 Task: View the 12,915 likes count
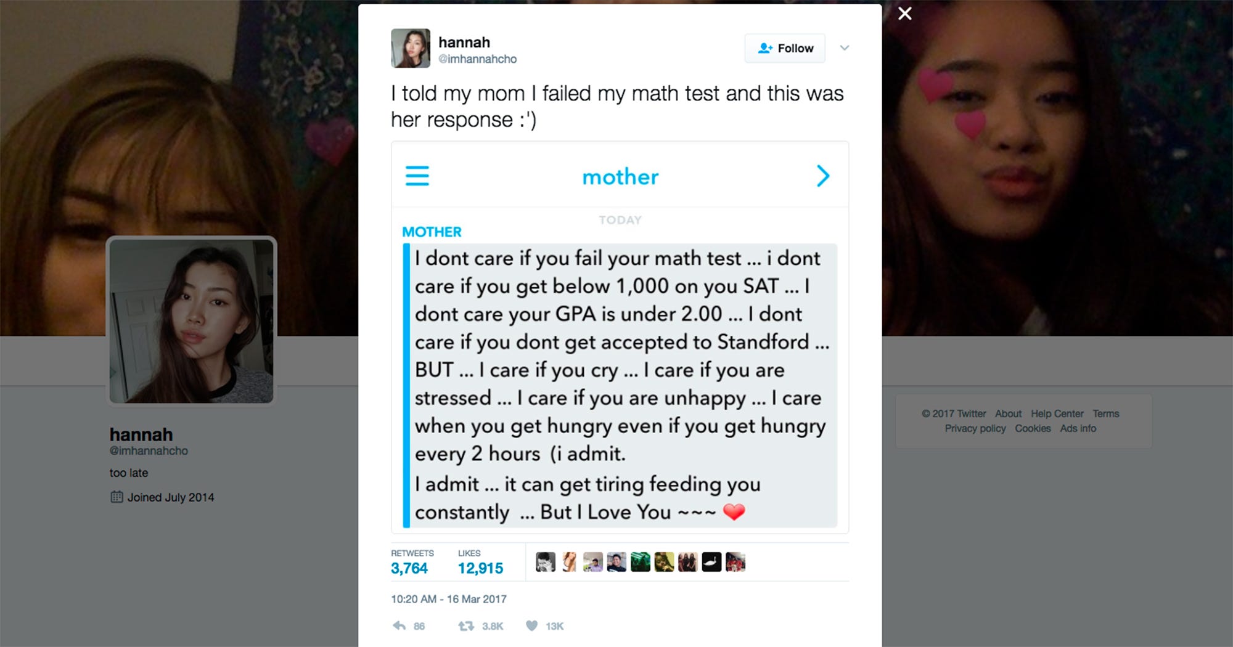480,568
